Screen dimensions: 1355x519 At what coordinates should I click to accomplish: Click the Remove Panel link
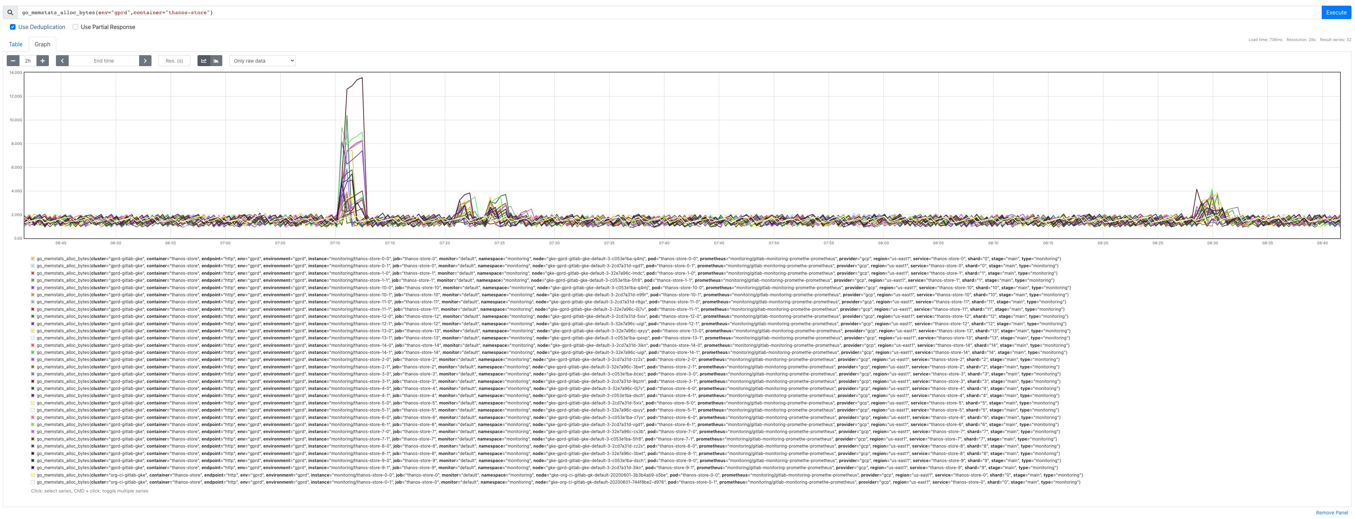point(1331,513)
